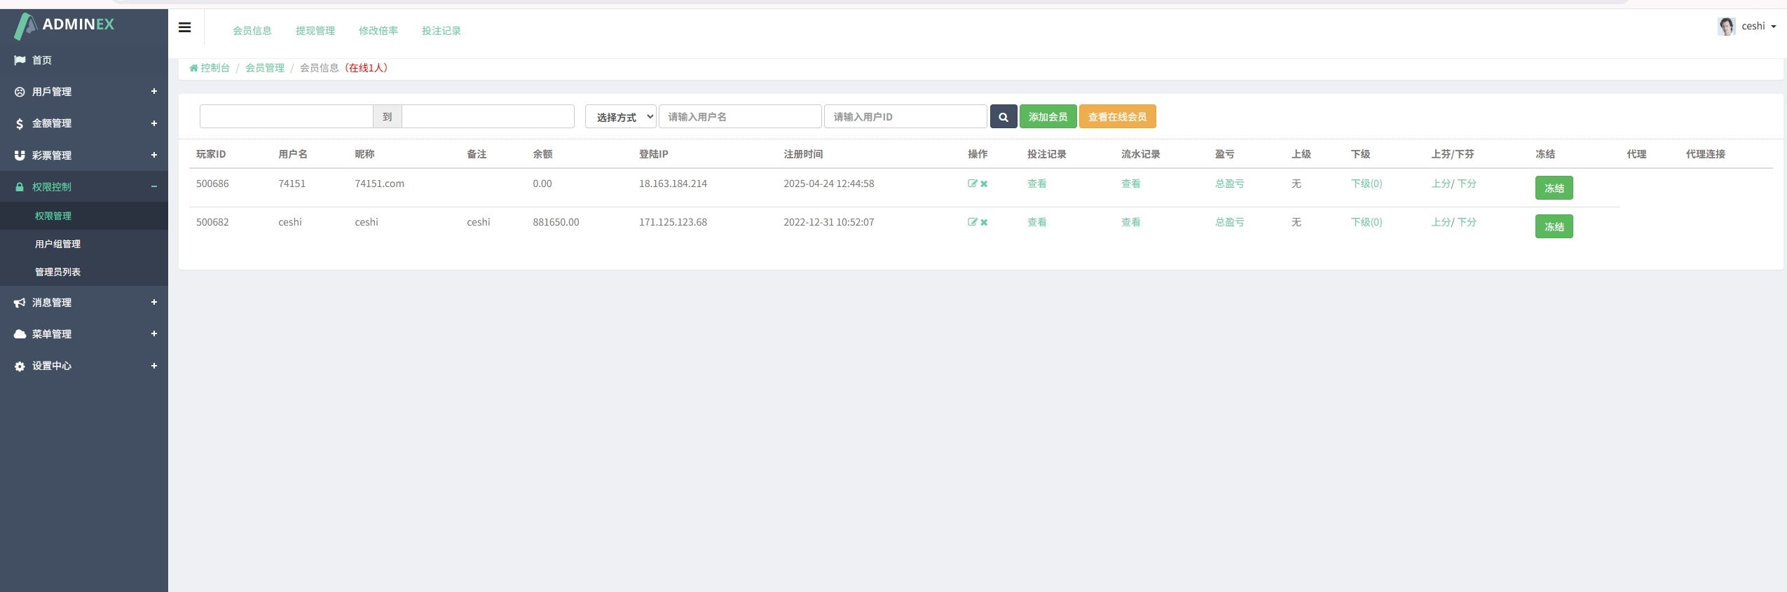Viewport: 1787px width, 592px height.
Task: Click the ceshi user avatar
Action: tap(1726, 27)
